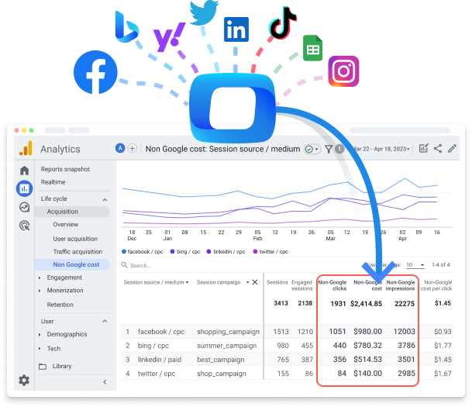Click the LinkedIn logo icon
This screenshot has height=407, width=472.
[x=236, y=29]
